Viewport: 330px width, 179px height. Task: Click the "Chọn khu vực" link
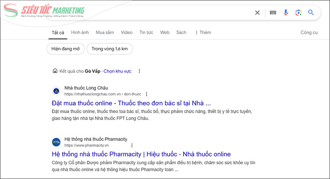coord(117,71)
